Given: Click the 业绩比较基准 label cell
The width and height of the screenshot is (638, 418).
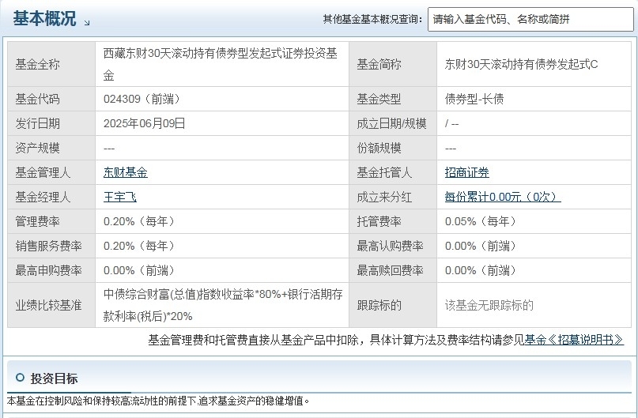Looking at the screenshot, I should click(51, 305).
